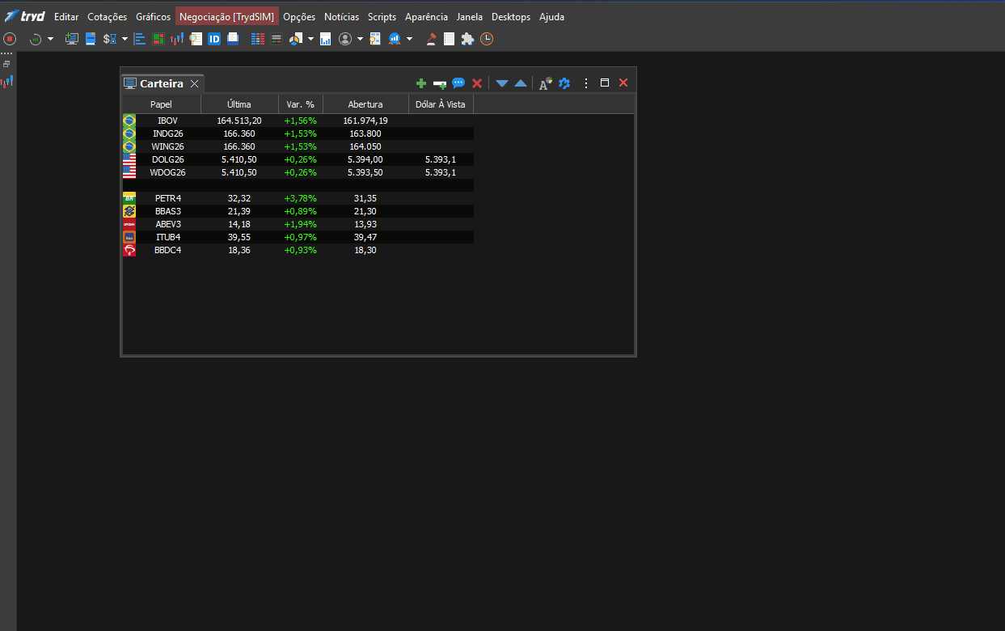Expand the replay icon dropdown arrow

[x=51, y=39]
